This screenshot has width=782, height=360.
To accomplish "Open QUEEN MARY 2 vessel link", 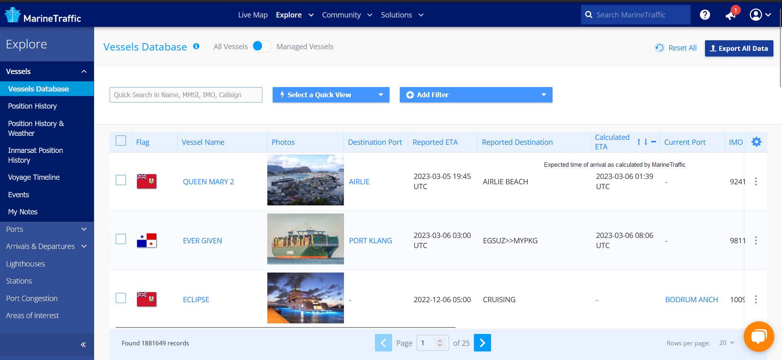I will click(x=208, y=182).
